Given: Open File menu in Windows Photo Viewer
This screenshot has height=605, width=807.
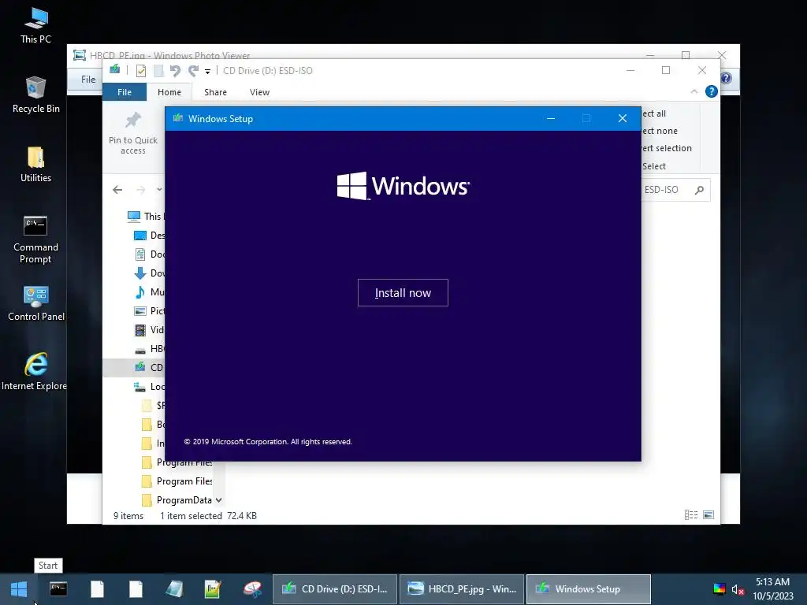Looking at the screenshot, I should (88, 80).
